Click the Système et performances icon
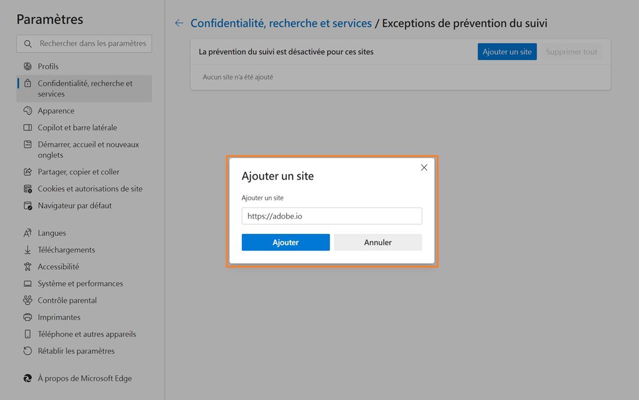The height and width of the screenshot is (400, 639). 28,283
